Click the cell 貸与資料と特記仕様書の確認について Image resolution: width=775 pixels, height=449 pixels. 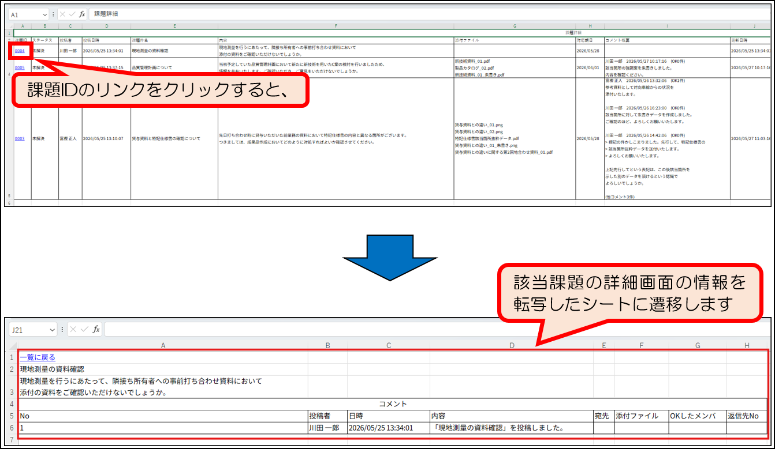[x=174, y=139]
